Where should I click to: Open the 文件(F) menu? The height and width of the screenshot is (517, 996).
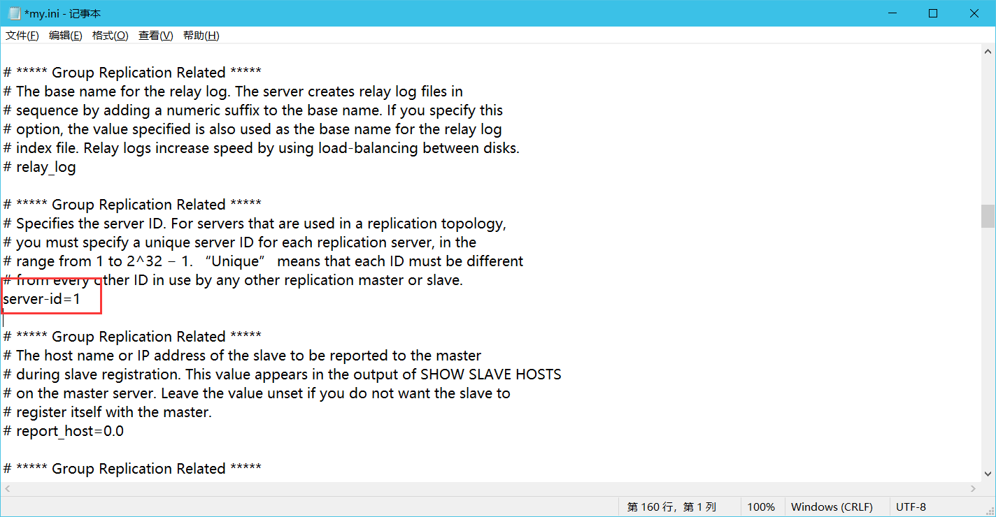(x=22, y=36)
